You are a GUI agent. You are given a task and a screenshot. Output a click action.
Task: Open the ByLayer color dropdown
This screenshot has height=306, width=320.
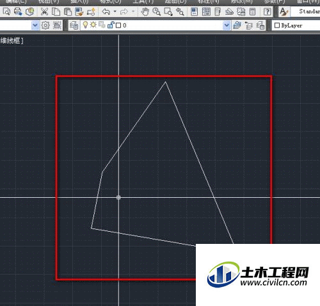296,26
